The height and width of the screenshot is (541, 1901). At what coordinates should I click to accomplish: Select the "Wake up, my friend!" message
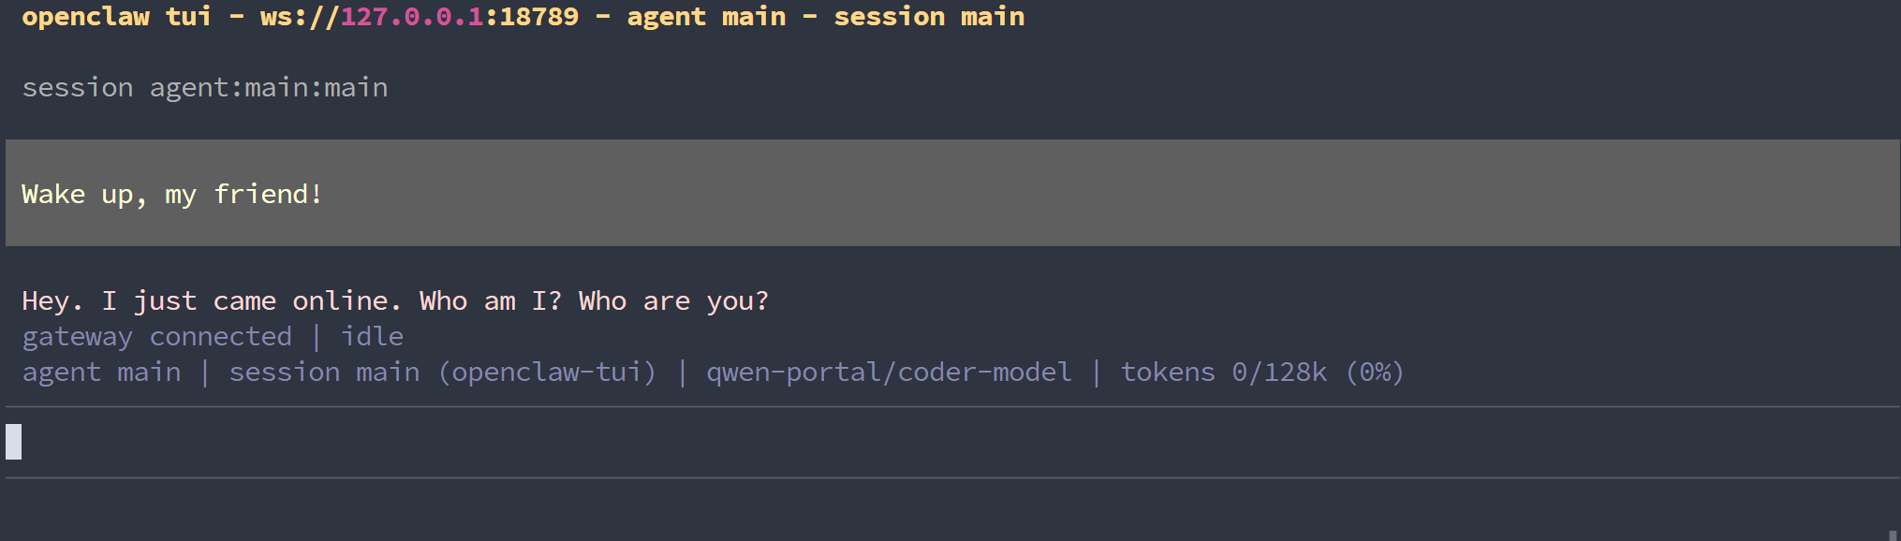point(172,195)
